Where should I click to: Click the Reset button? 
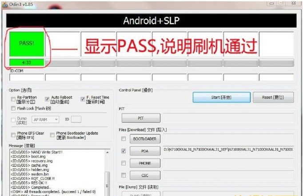click(273, 97)
